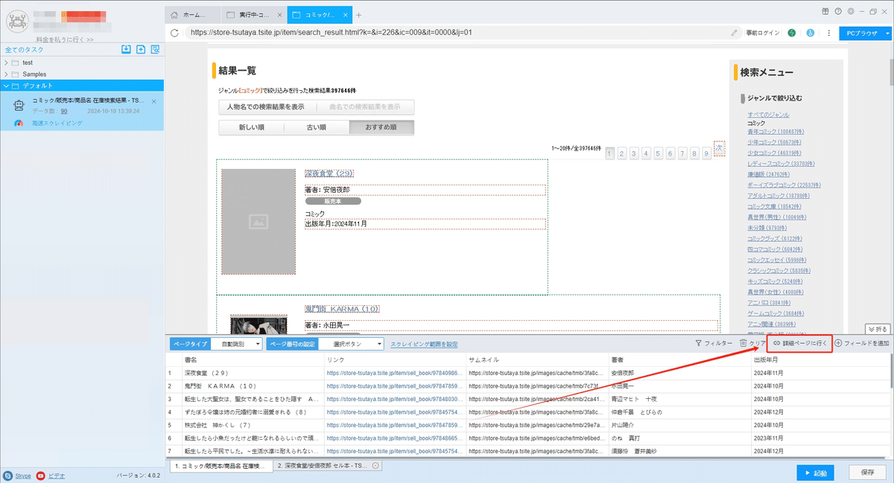Collapse the デフォルト folder

tap(7, 86)
